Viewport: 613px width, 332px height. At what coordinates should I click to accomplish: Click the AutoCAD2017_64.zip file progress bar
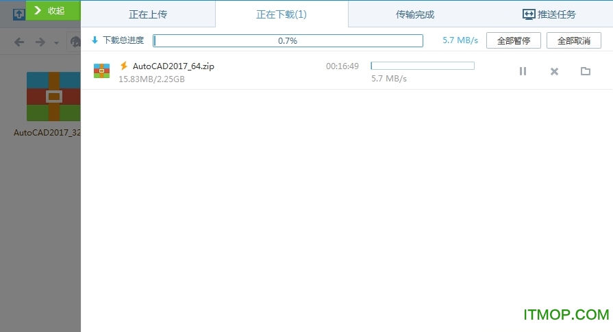click(x=423, y=66)
